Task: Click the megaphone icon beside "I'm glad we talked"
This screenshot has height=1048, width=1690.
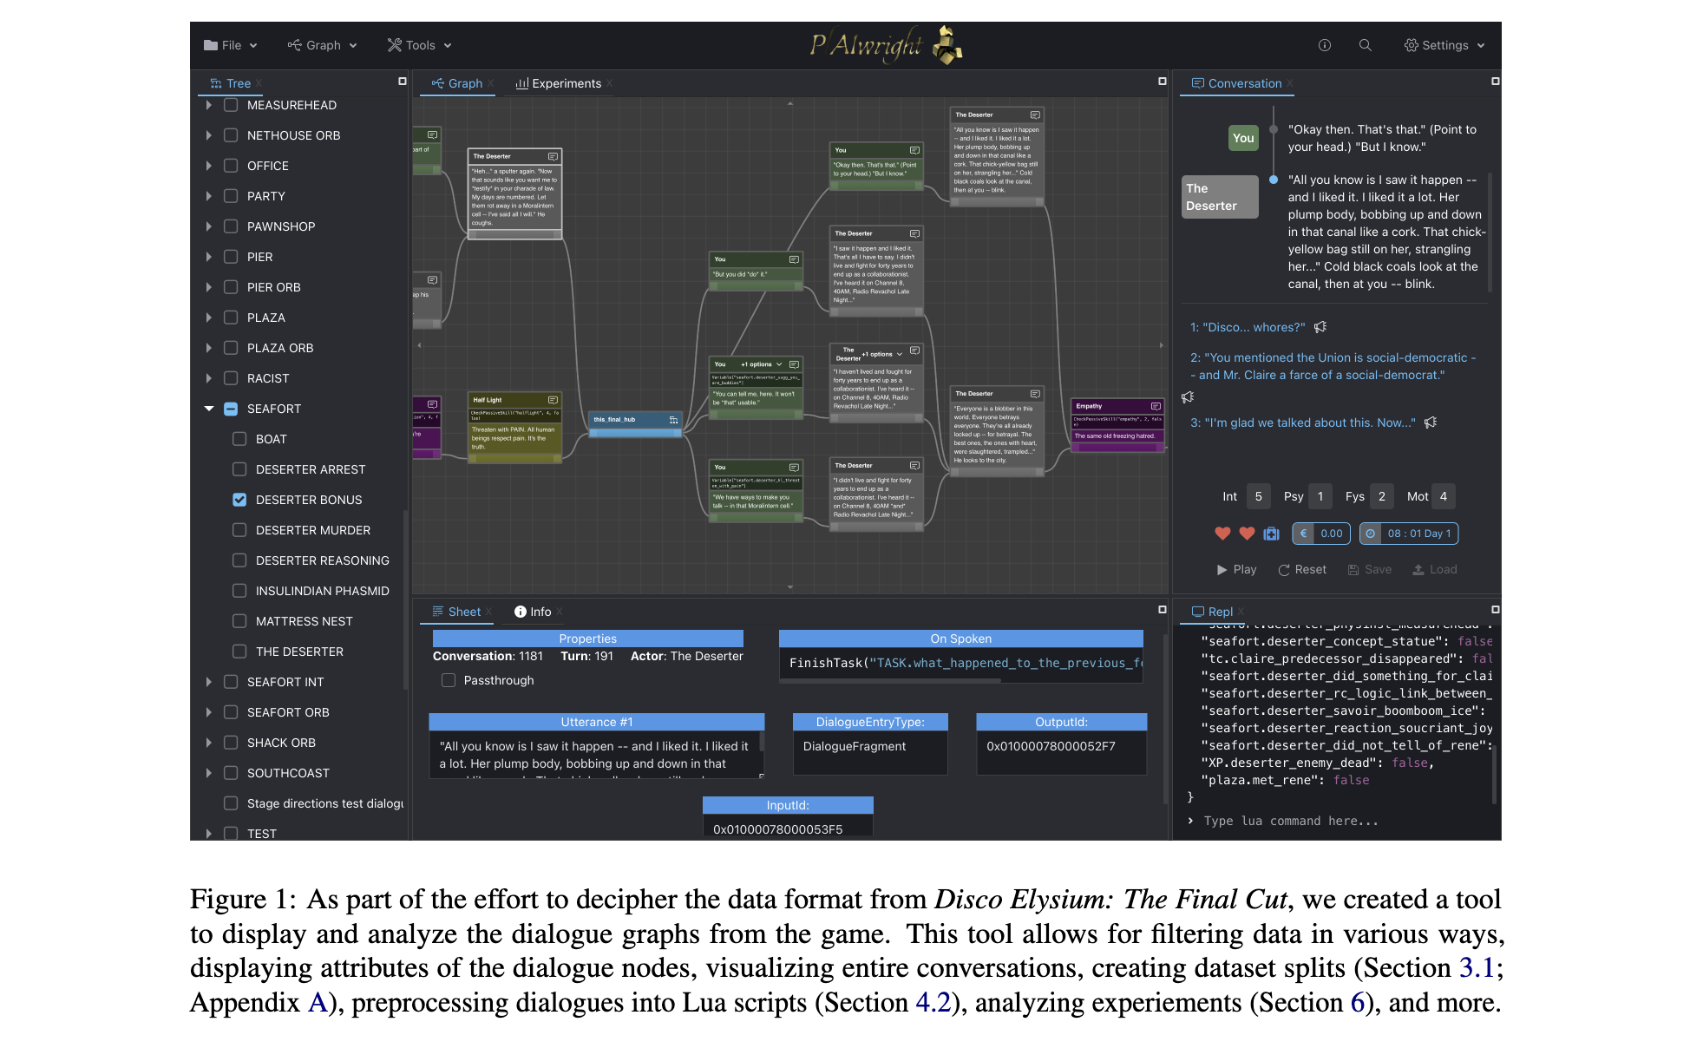Action: click(1431, 422)
